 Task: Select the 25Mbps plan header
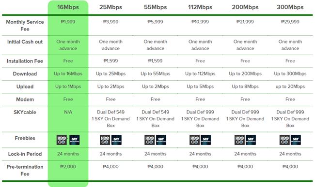coord(110,7)
